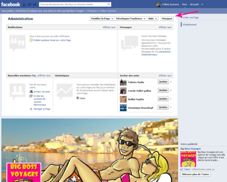
Task: Open the messages icon in top bar
Action: coord(29,4)
